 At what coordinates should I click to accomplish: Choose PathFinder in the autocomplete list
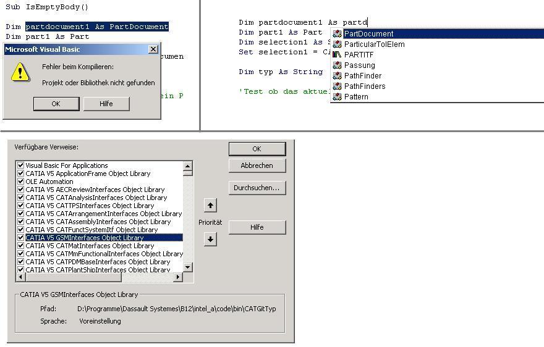click(x=437, y=75)
